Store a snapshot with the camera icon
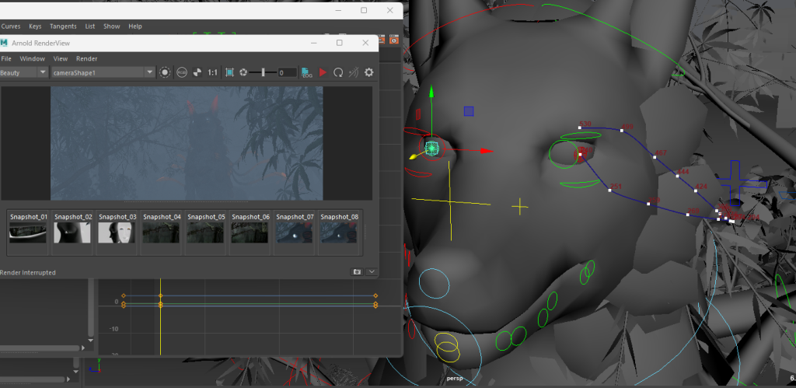796x388 pixels. pyautogui.click(x=358, y=272)
